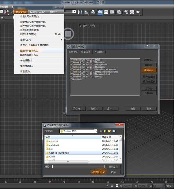Go up one folder level

point(105,131)
